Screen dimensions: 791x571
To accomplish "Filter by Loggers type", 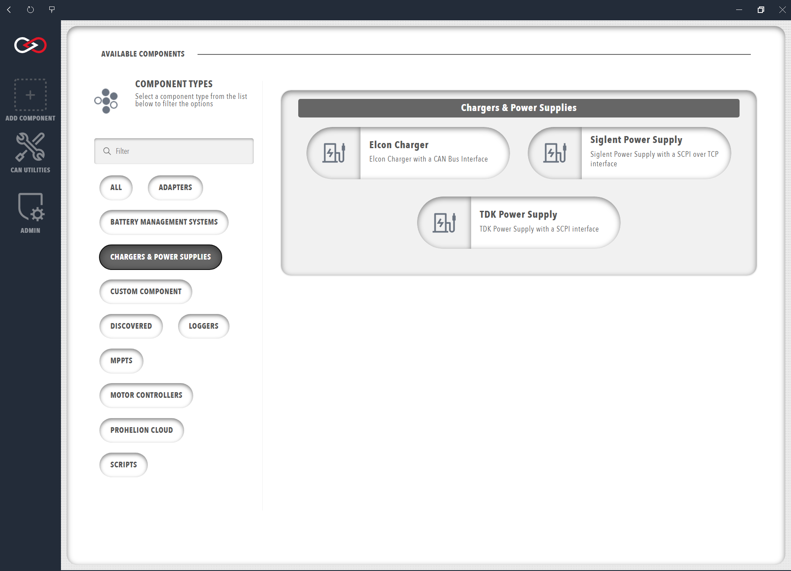I will (204, 326).
